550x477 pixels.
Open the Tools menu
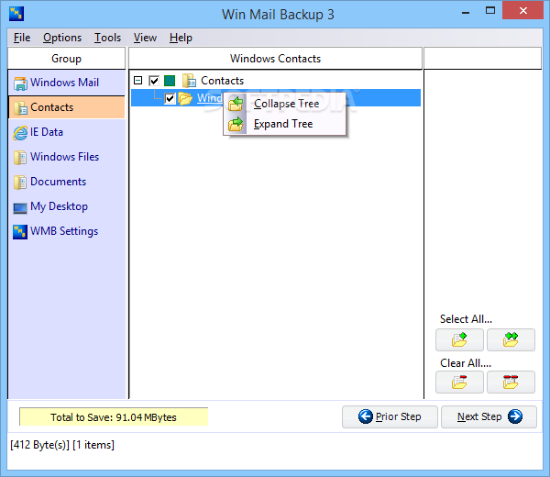(107, 38)
